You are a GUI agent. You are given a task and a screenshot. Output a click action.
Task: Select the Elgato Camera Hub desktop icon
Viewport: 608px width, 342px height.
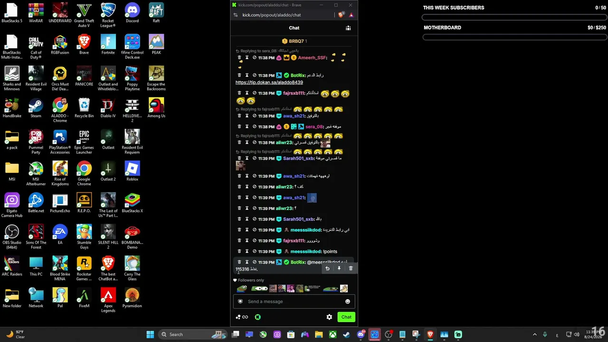tap(12, 205)
